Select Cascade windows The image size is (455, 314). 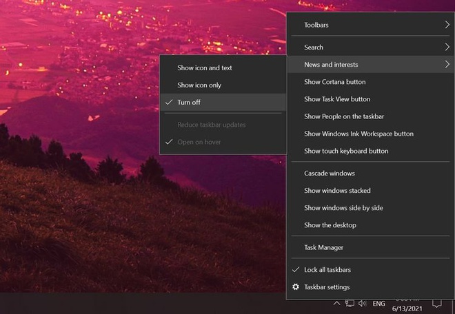(330, 174)
